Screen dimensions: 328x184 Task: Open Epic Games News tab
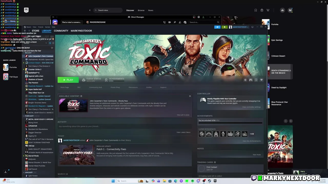151,10
